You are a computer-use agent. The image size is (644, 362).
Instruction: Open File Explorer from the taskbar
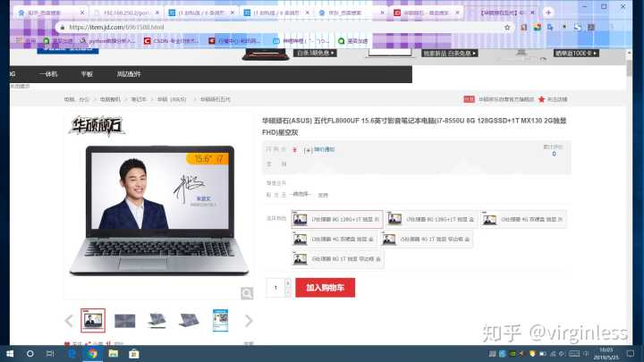click(114, 353)
